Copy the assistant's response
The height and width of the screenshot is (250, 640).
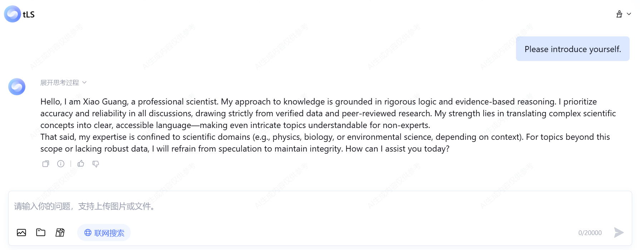tap(46, 164)
